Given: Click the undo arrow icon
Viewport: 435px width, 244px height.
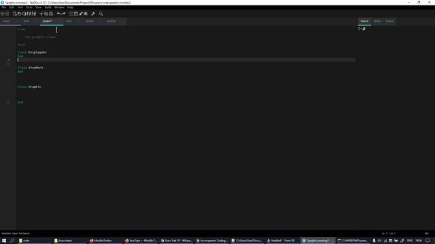Looking at the screenshot, I should [58, 14].
